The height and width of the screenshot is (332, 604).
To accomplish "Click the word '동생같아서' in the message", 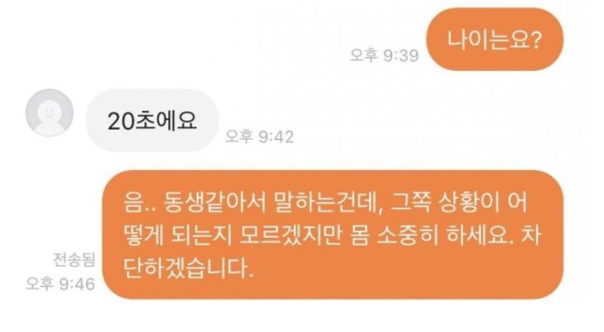I will pyautogui.click(x=215, y=202).
